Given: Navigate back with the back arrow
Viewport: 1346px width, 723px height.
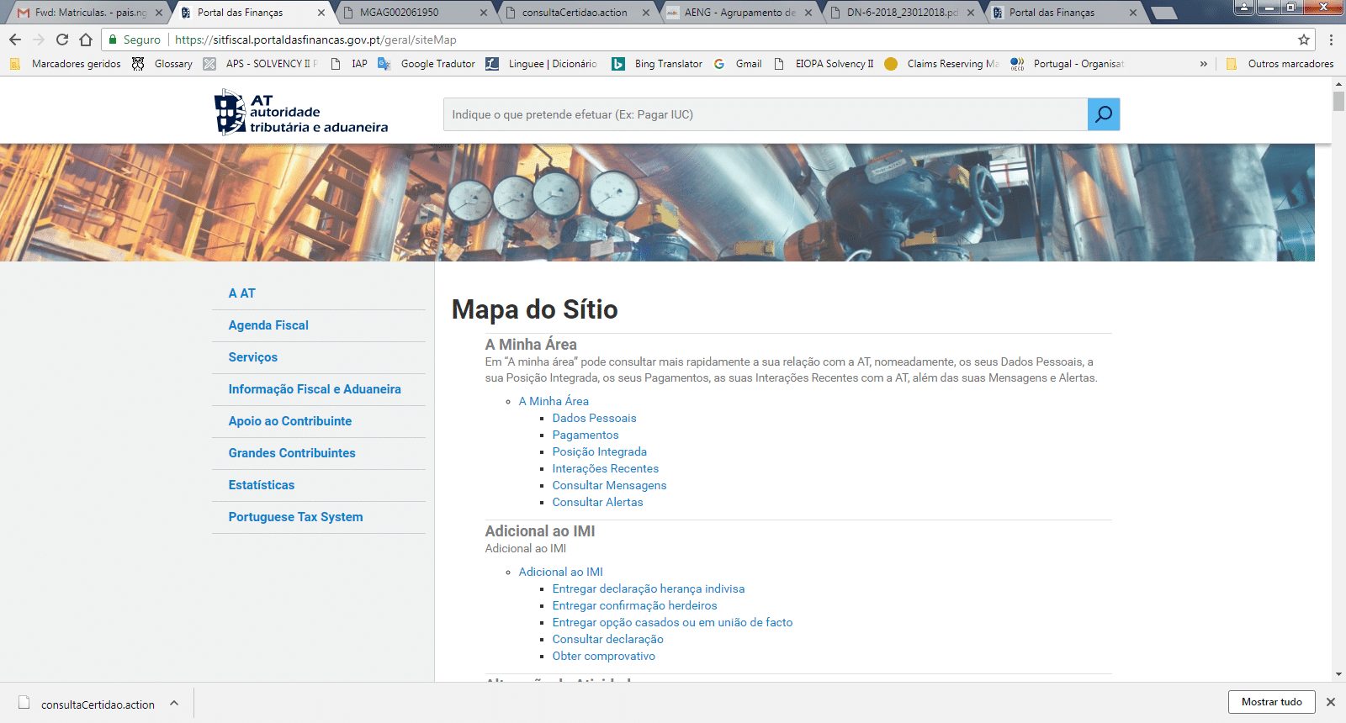Looking at the screenshot, I should (x=15, y=40).
